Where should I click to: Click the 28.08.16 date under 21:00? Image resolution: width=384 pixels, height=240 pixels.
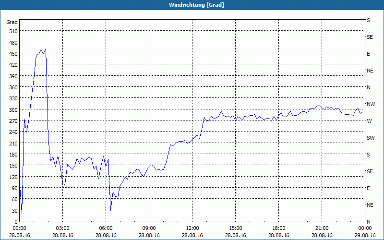point(322,235)
